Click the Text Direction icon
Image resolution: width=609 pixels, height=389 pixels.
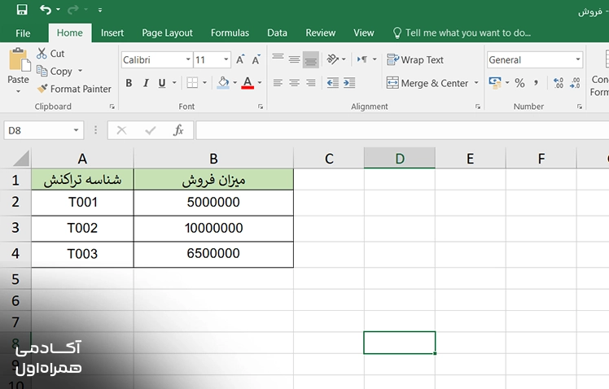[362, 59]
